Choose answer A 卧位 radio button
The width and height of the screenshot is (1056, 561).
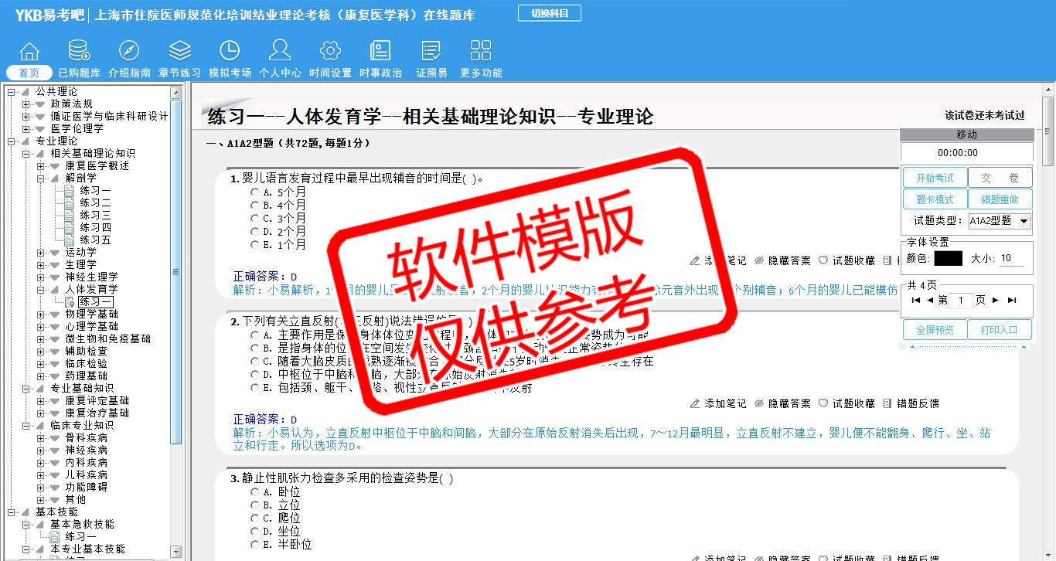254,492
